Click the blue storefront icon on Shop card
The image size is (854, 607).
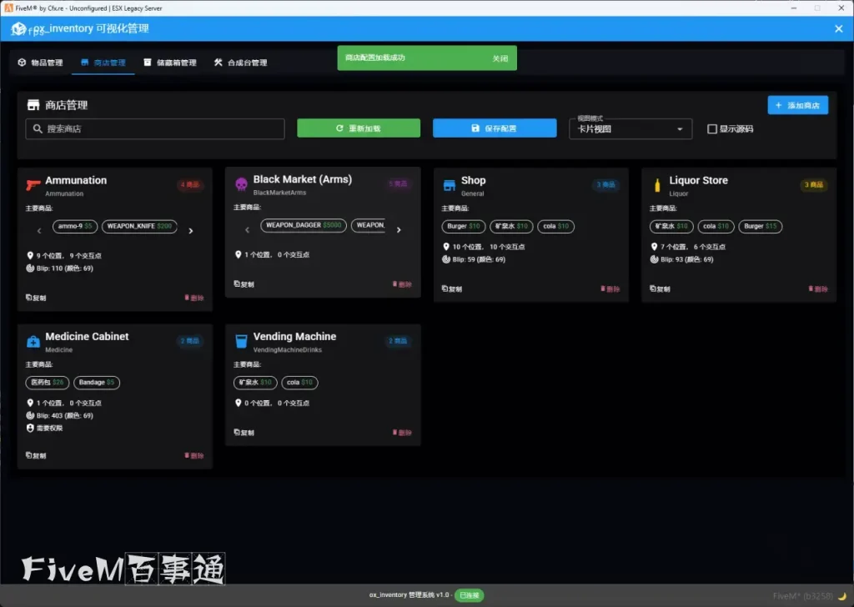click(x=449, y=184)
